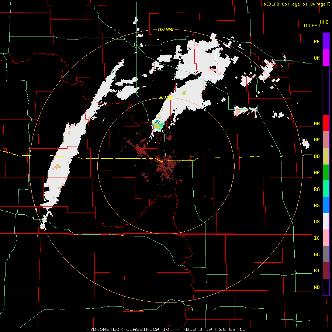Select the BD big drops swatch
Screen dimensions: 332x332
(x=326, y=156)
